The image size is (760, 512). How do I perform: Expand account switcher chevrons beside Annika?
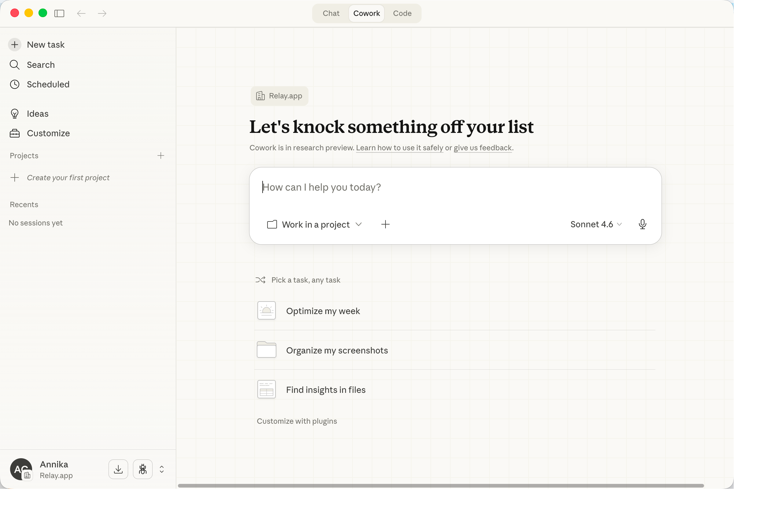coord(162,469)
